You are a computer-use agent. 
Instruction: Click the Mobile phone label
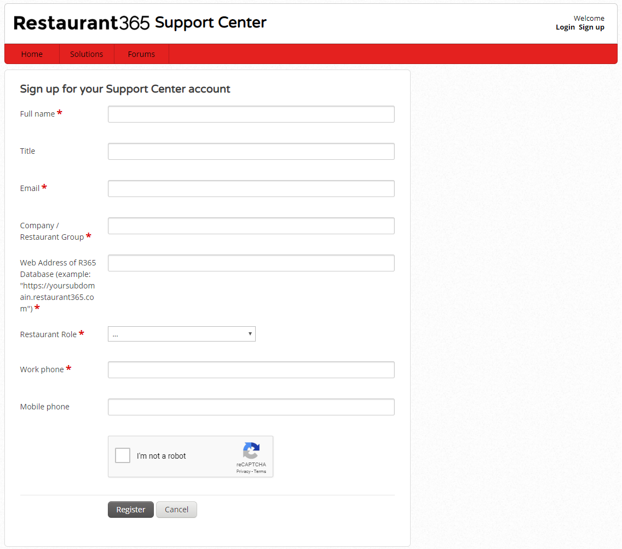(x=45, y=407)
